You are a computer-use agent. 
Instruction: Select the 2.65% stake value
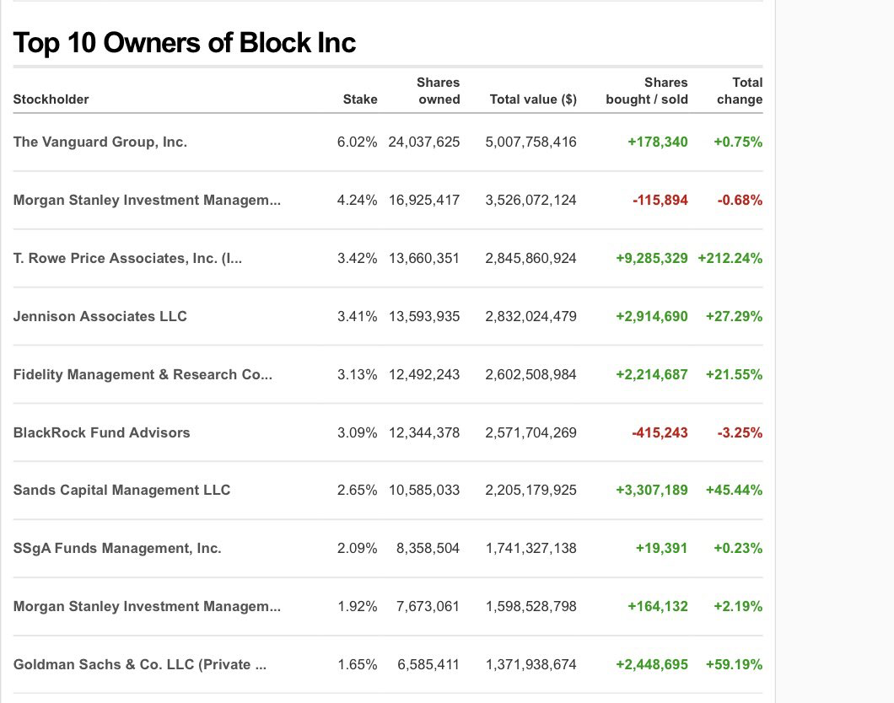(x=357, y=490)
